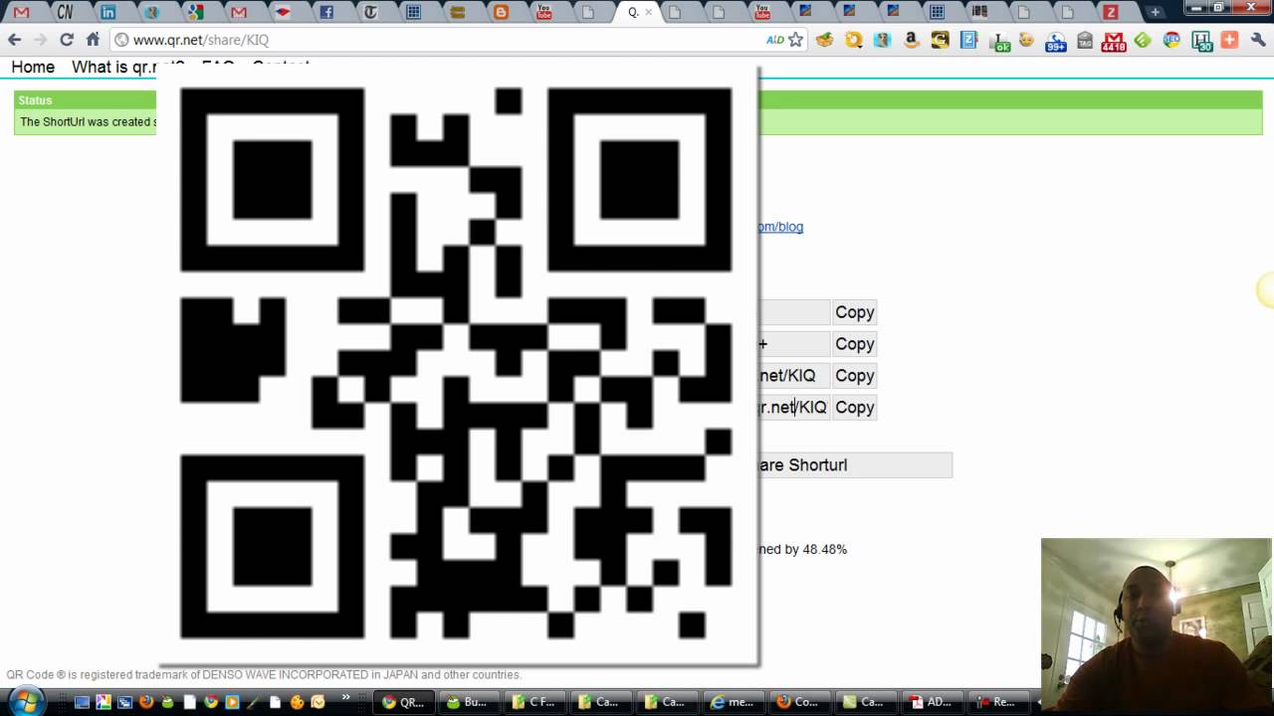The height and width of the screenshot is (716, 1274).
Task: Click the orange Q extension icon
Action: pos(853,40)
